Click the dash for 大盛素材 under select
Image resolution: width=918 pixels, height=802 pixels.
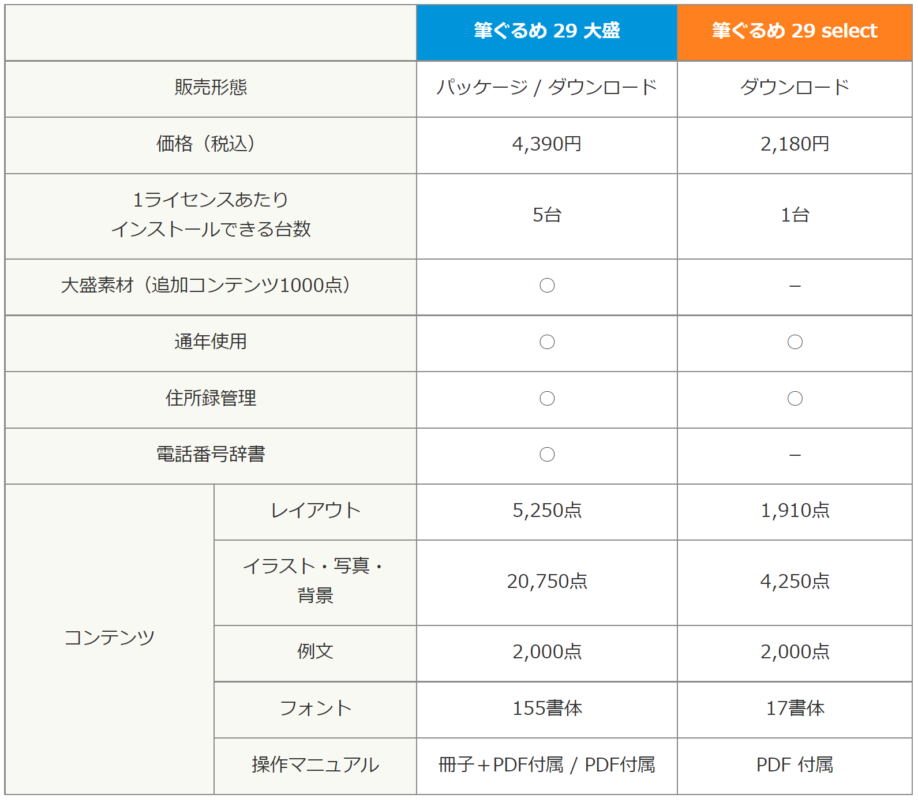pyautogui.click(x=795, y=286)
